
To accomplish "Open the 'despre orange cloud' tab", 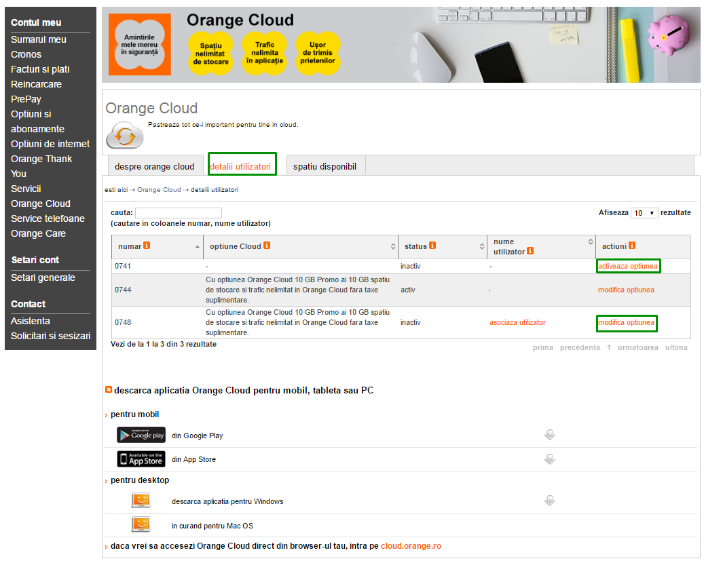I will pyautogui.click(x=155, y=166).
